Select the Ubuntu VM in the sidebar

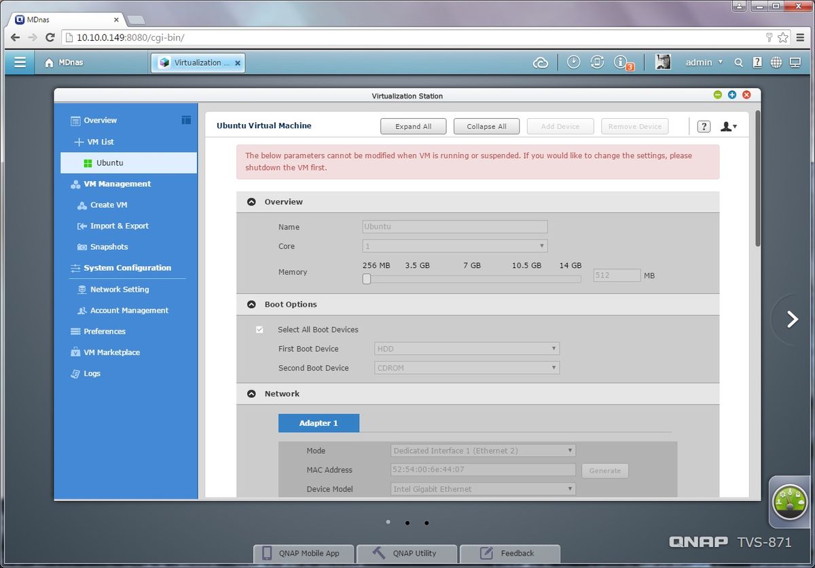[129, 163]
